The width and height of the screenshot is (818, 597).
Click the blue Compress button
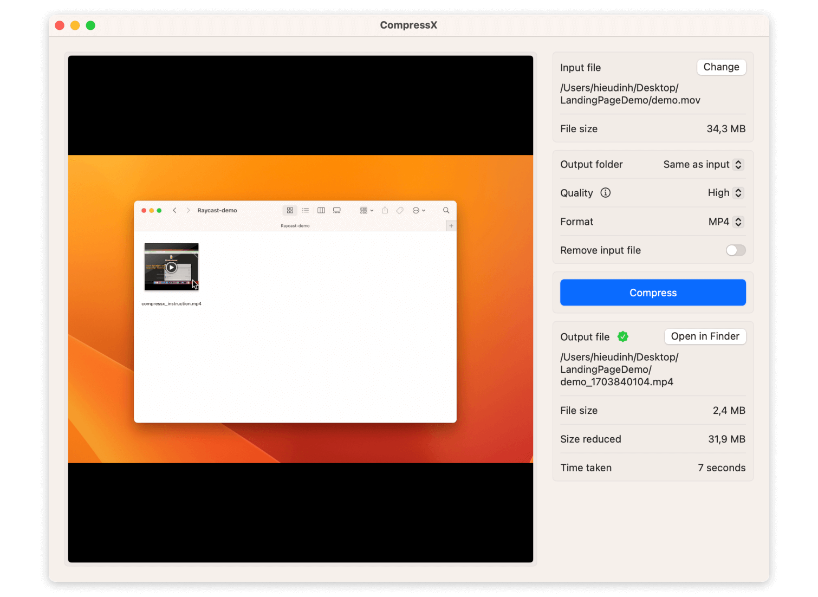[653, 293]
